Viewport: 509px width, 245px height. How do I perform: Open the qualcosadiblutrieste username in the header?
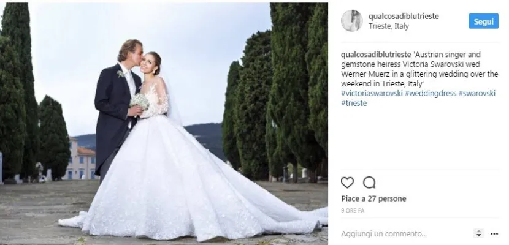(x=404, y=16)
